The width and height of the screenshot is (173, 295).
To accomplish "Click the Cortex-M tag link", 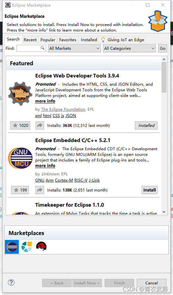I will click(64, 180).
